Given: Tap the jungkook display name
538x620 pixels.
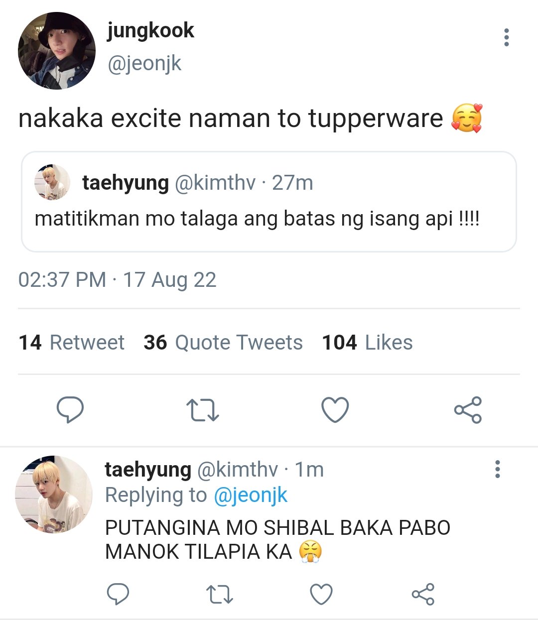Looking at the screenshot, I should coord(150,31).
